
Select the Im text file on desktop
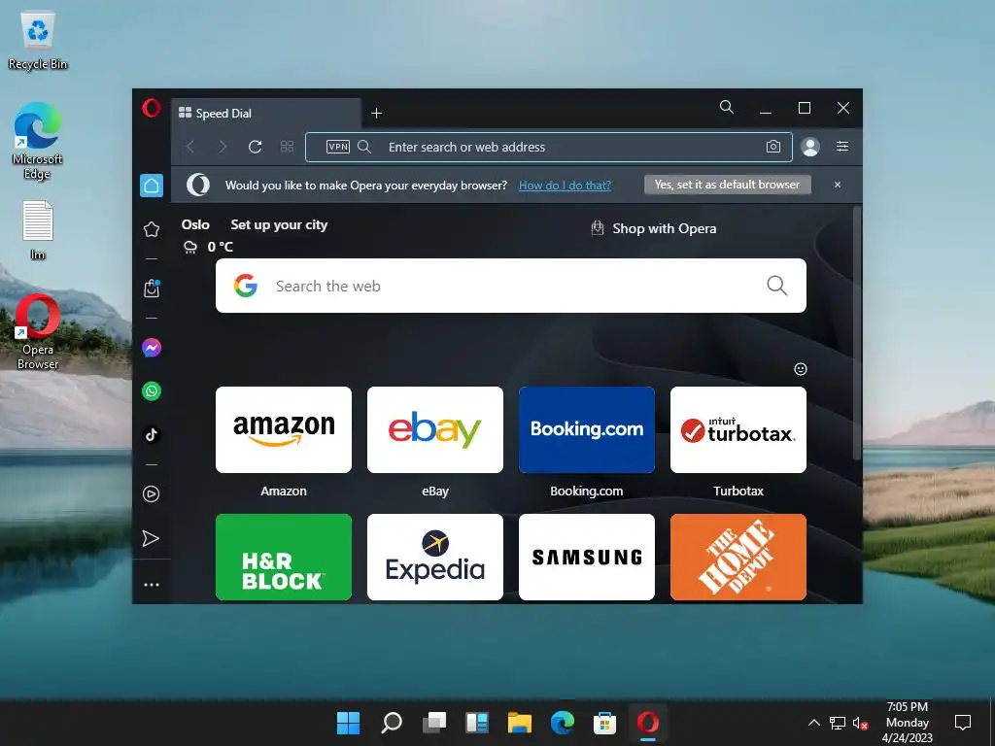(x=38, y=230)
